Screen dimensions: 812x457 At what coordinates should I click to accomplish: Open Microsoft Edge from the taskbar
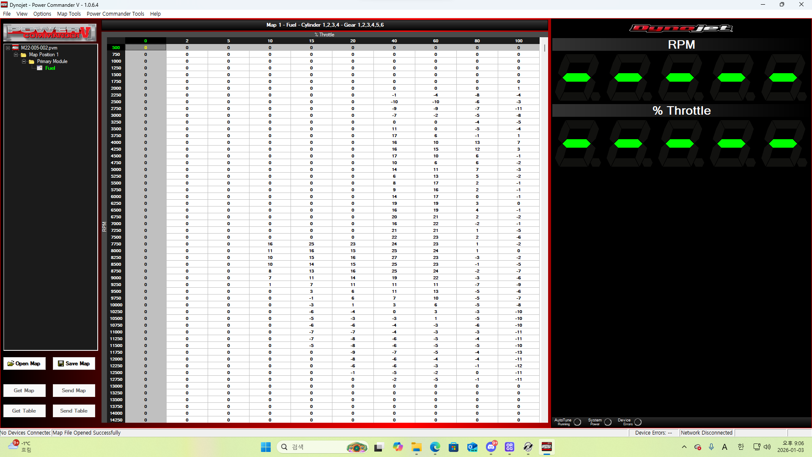tap(435, 447)
